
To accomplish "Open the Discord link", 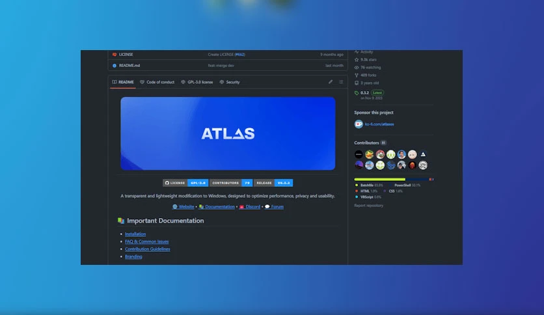I will point(249,207).
